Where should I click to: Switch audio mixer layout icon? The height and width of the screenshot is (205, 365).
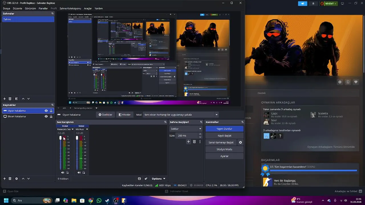click(x=139, y=179)
